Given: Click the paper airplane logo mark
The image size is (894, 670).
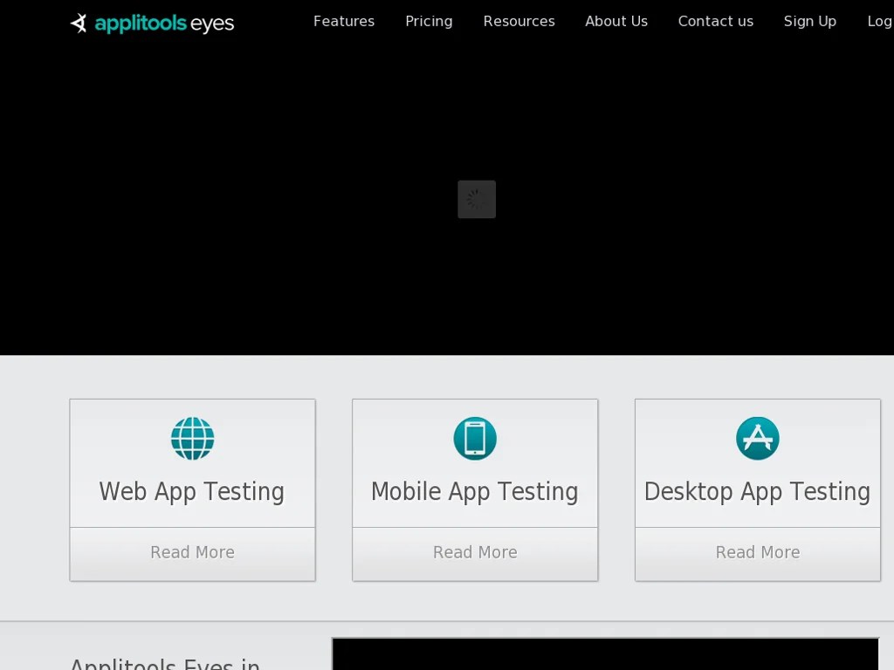Looking at the screenshot, I should coord(80,23).
